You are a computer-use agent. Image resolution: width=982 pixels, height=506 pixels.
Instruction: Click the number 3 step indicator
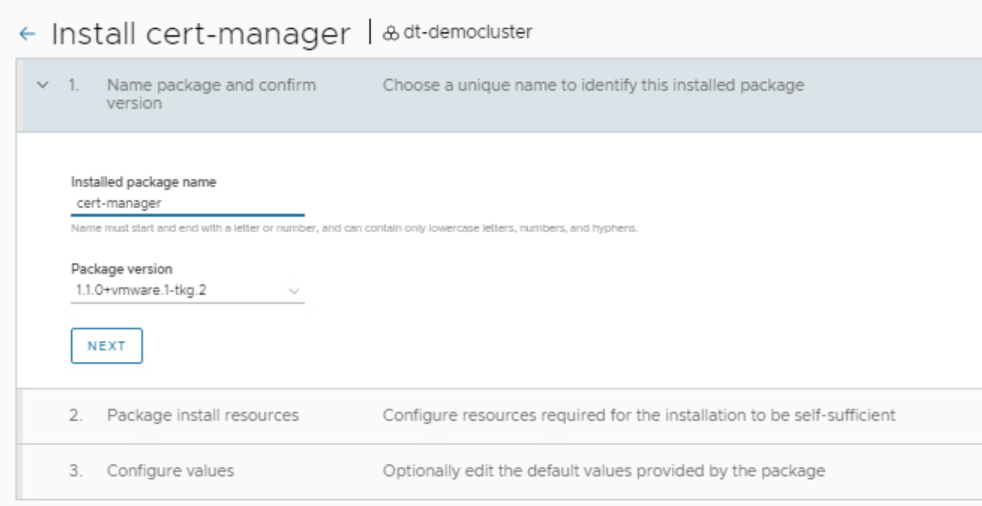(75, 471)
